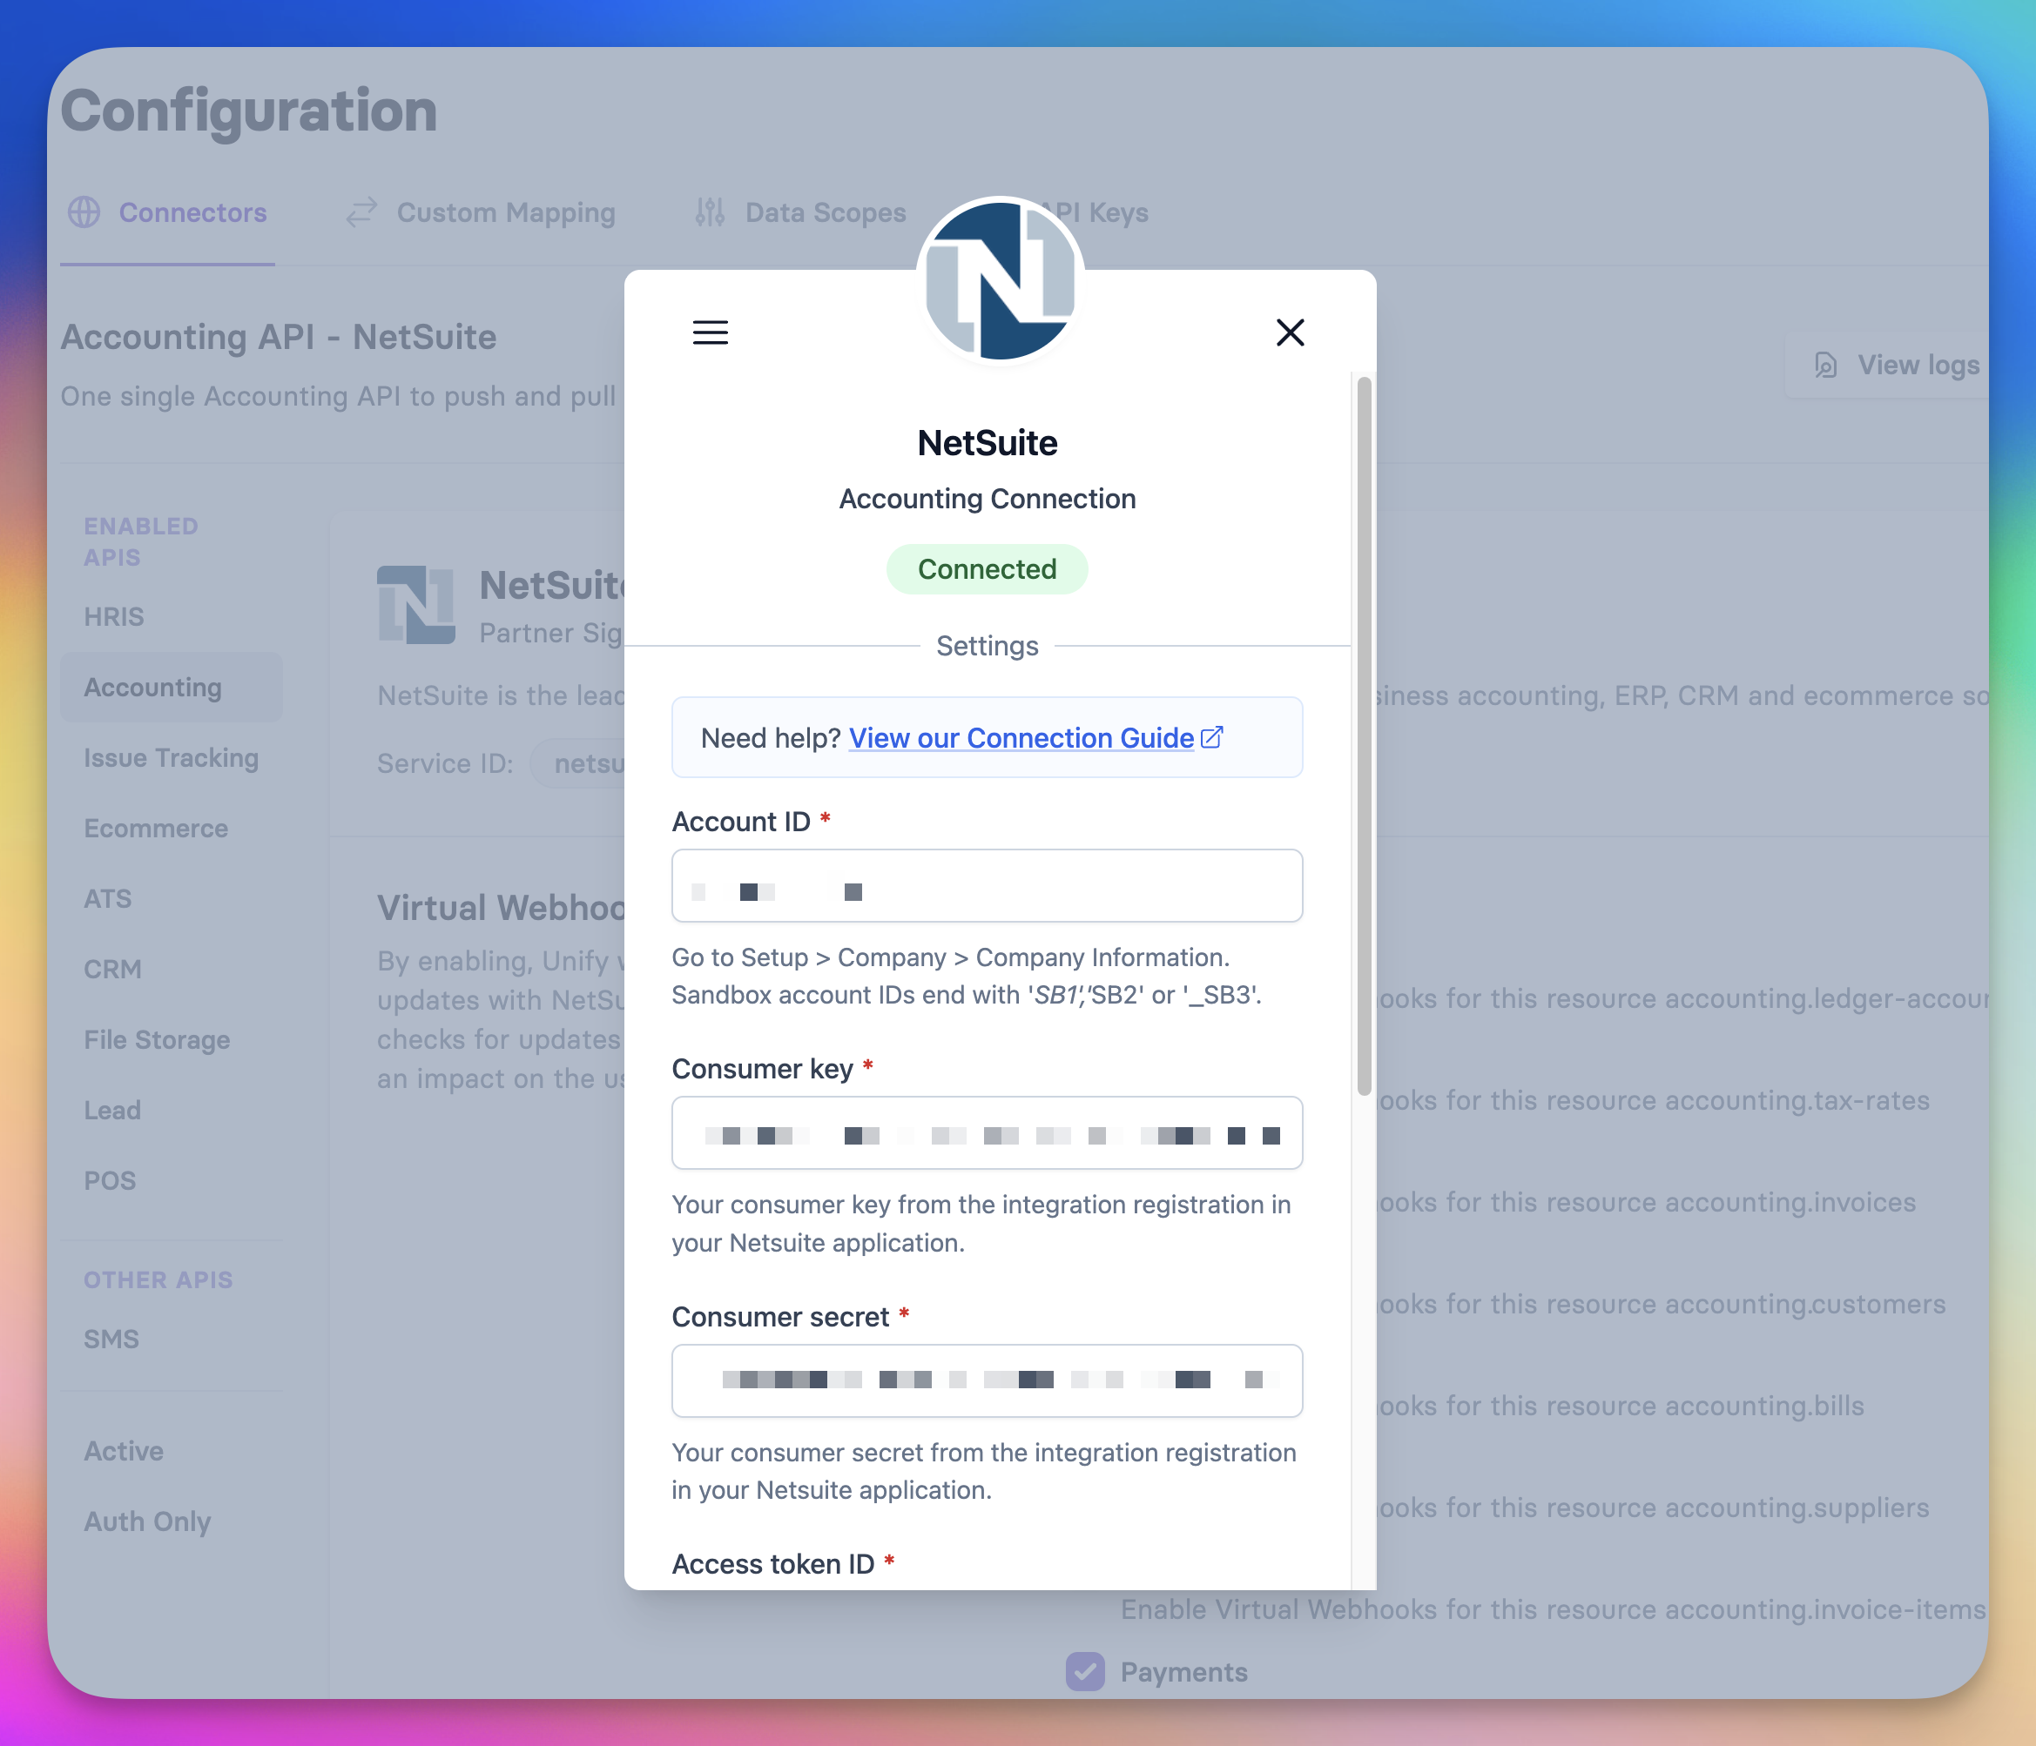The image size is (2036, 1746).
Task: Close the NetSuite connection dialog
Action: (1289, 332)
